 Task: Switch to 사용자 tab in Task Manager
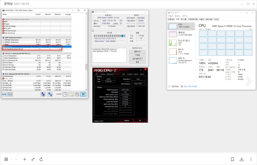(x=201, y=19)
